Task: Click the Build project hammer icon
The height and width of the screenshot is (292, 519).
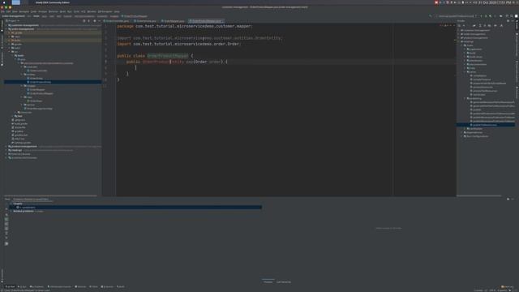Action: coord(431,16)
